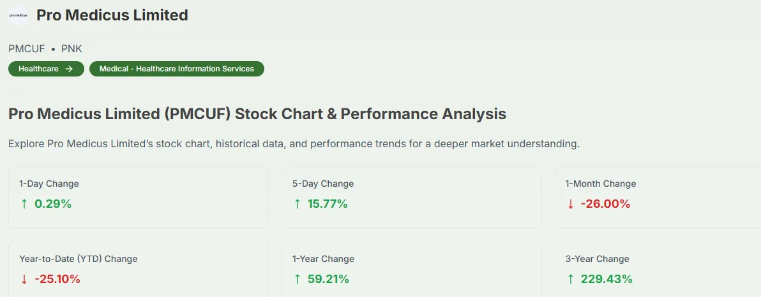761x297 pixels.
Task: Click the red down arrow in 1-Month Change
Action: pos(570,204)
